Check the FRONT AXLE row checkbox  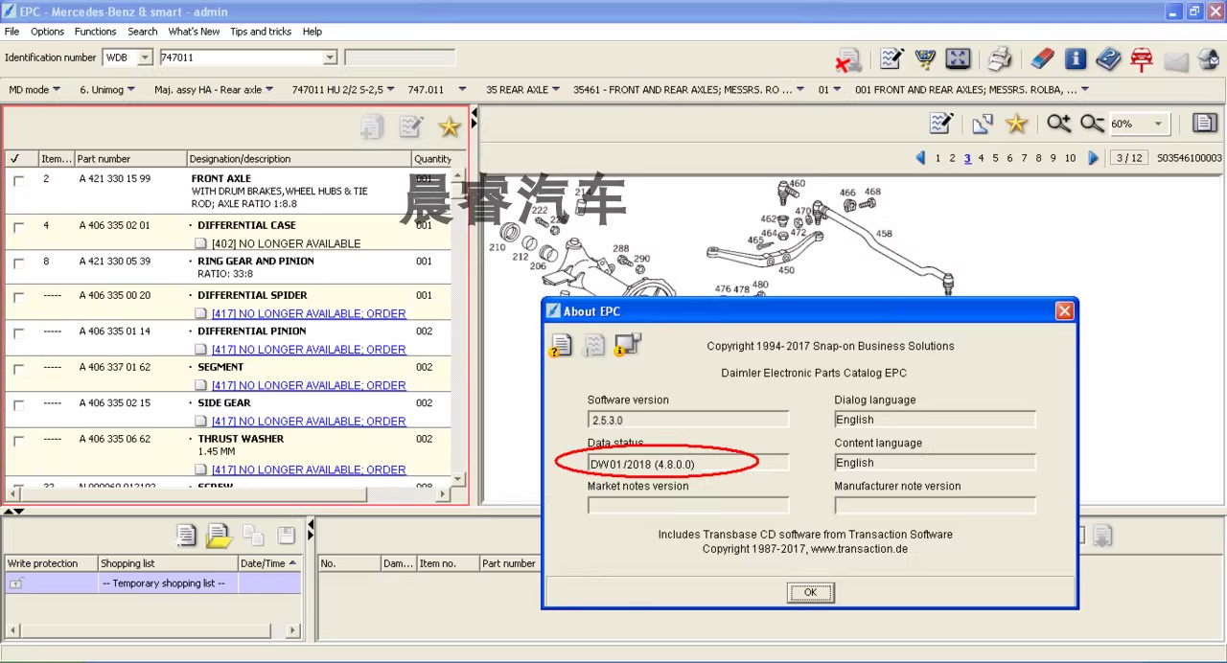coord(18,180)
